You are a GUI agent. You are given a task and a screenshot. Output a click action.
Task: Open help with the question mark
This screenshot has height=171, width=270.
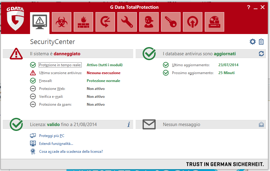[248, 7]
